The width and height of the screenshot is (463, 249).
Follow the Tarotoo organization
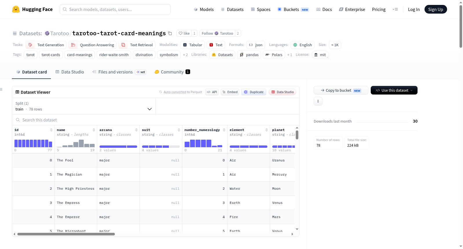(217, 33)
